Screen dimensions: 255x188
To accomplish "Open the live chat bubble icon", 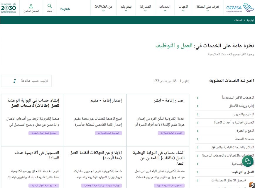I will [248, 161].
